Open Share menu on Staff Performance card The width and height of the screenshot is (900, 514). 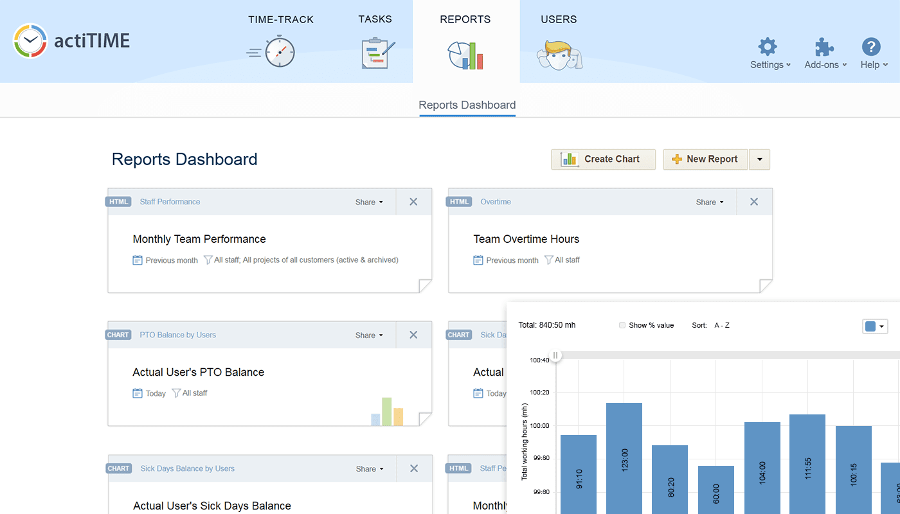click(x=369, y=202)
